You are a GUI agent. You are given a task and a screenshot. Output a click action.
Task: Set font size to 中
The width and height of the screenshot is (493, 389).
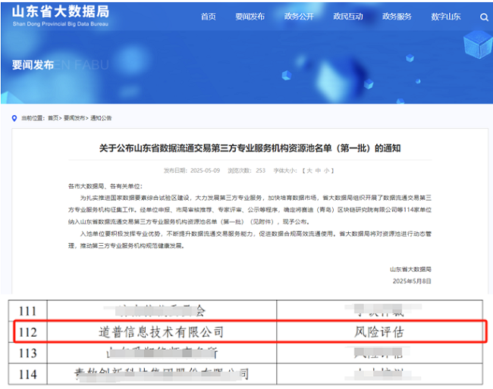318,170
